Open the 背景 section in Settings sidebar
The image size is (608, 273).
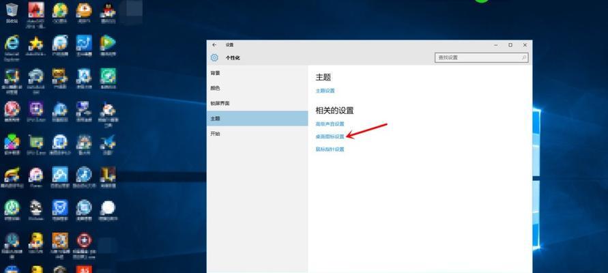(257, 73)
